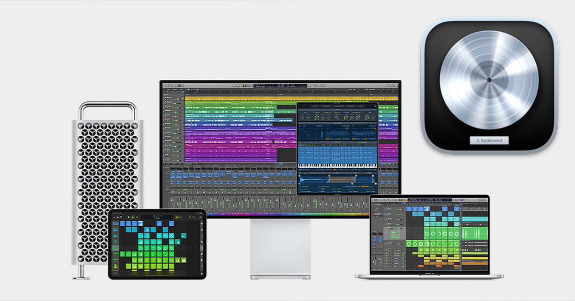Click the Sampler piano keyboard
The image size is (575, 301).
(x=337, y=166)
